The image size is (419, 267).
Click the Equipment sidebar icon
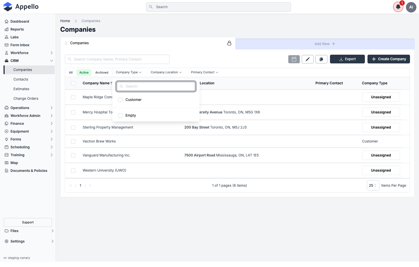[6, 131]
